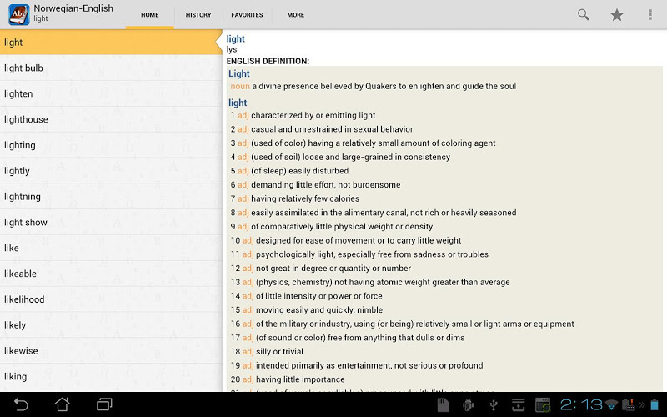Switch to the History tab
Image resolution: width=667 pixels, height=417 pixels.
point(198,15)
